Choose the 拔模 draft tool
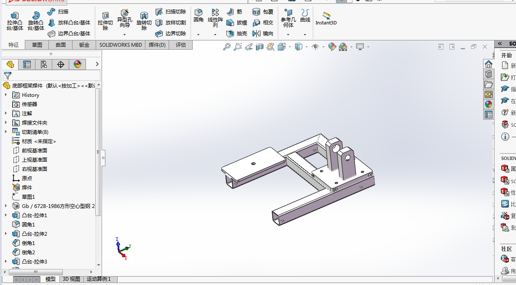The width and height of the screenshot is (516, 285). (x=237, y=23)
